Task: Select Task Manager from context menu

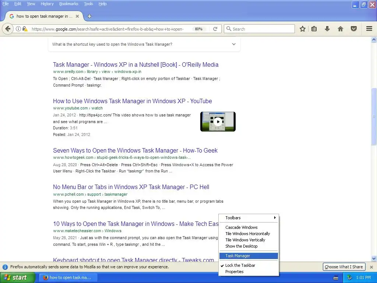Action: pyautogui.click(x=249, y=256)
